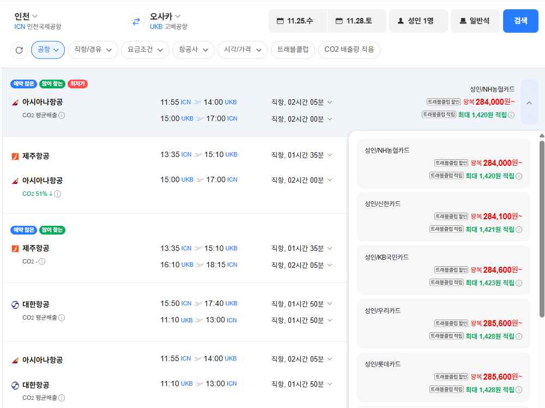Expand details of 11:55 ICN flight, 02시간 05분
This screenshot has width=545, height=408.
[330, 102]
